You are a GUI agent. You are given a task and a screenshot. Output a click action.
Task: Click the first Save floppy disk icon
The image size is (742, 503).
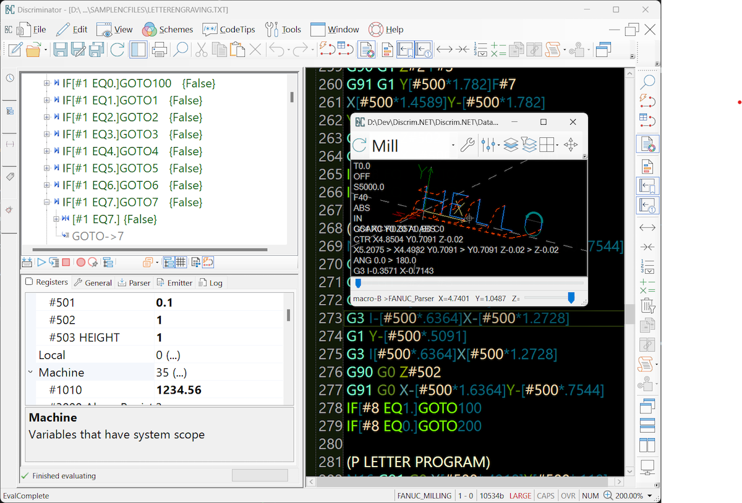click(60, 49)
